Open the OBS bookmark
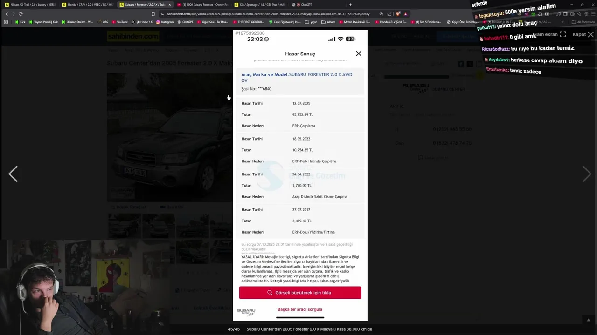 103,22
